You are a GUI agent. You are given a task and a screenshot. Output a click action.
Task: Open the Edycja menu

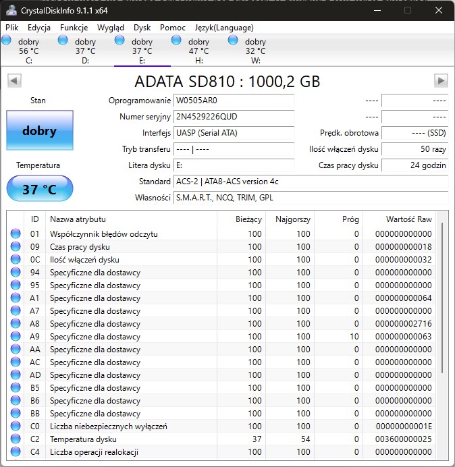(x=39, y=28)
